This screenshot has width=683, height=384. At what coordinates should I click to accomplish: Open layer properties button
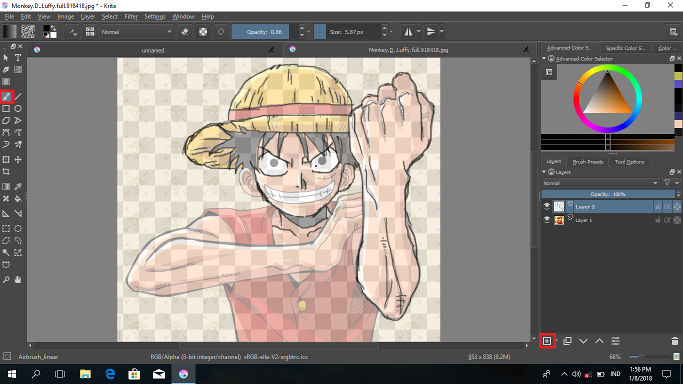pyautogui.click(x=615, y=341)
